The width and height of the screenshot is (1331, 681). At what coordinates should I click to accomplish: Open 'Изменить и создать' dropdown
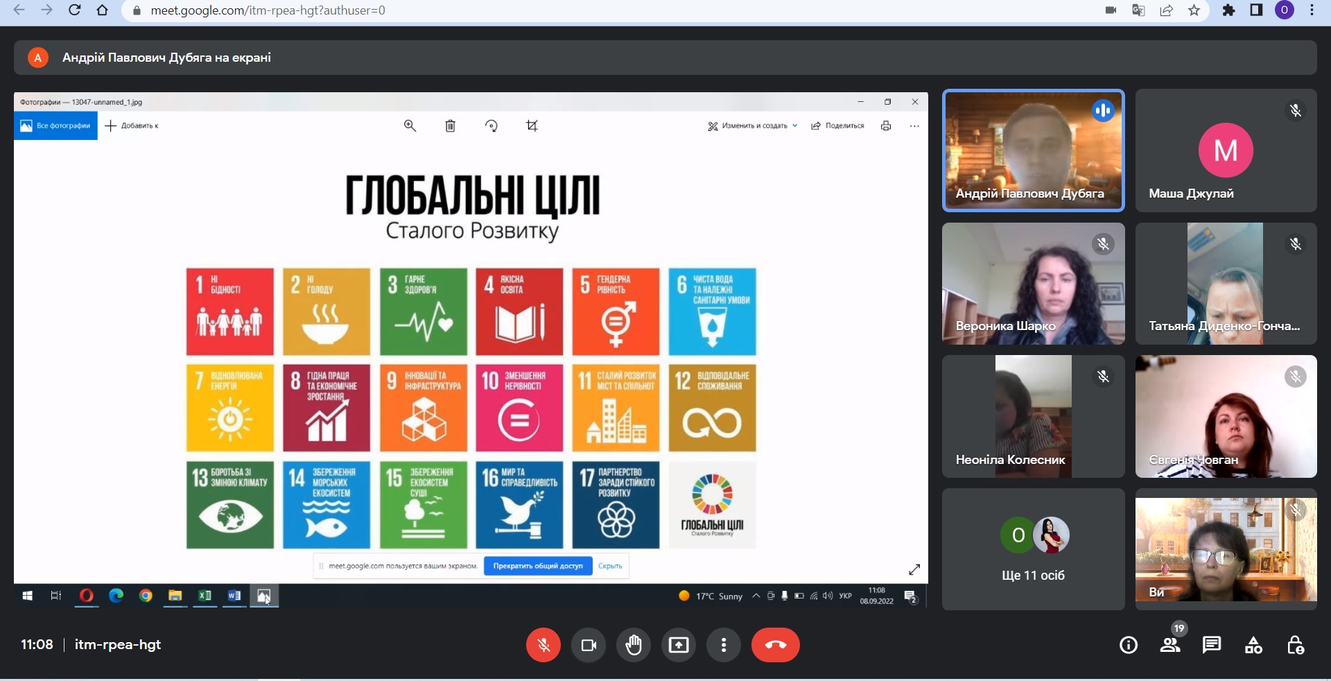pyautogui.click(x=753, y=126)
